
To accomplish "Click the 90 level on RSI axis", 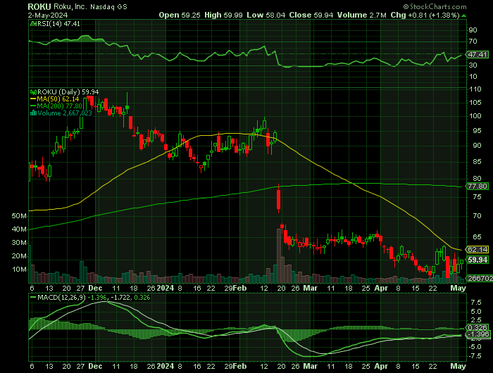I will (x=473, y=30).
